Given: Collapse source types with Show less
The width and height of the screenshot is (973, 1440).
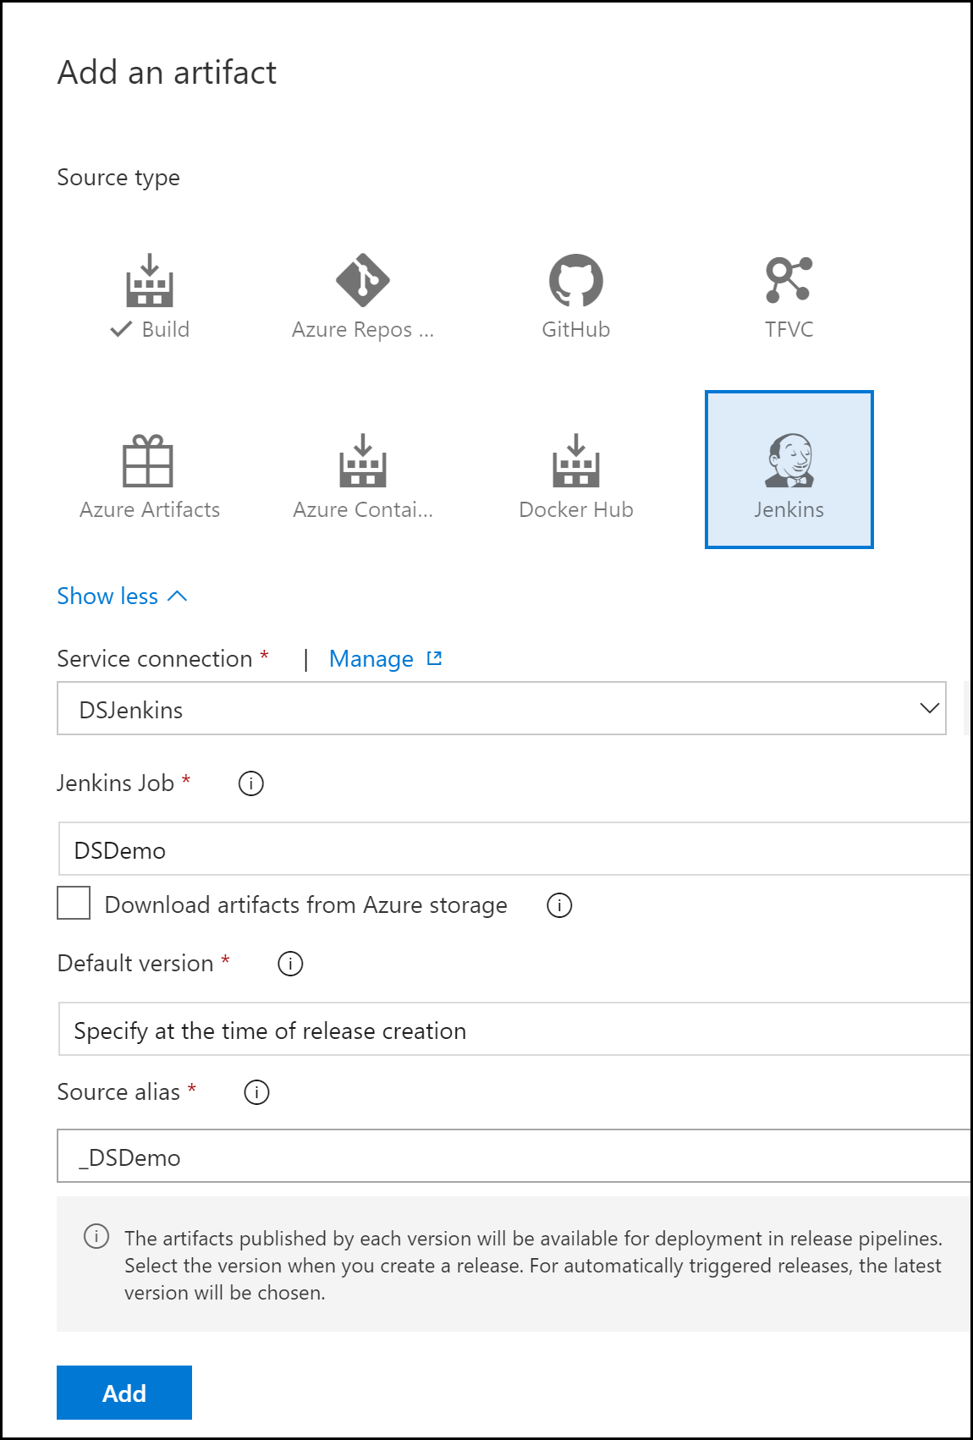Looking at the screenshot, I should [x=122, y=596].
